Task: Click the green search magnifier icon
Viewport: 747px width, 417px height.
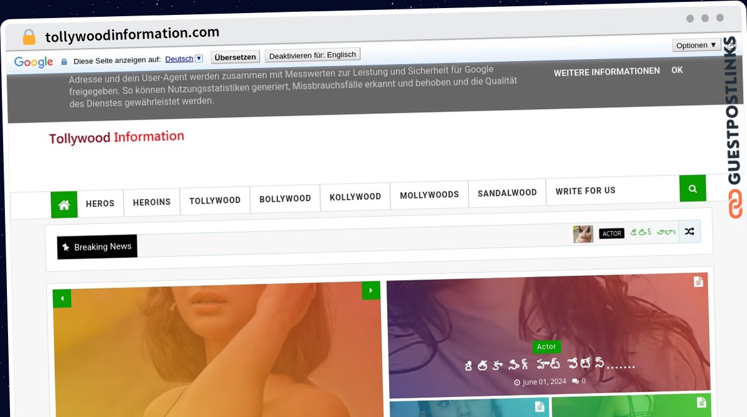Action: 693,189
